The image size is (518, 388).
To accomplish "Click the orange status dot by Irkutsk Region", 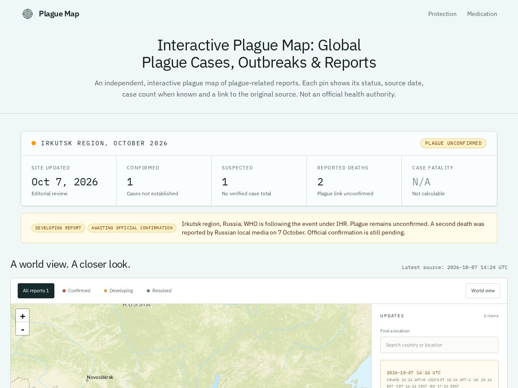I will click(x=34, y=143).
